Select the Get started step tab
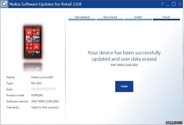 point(82,18)
